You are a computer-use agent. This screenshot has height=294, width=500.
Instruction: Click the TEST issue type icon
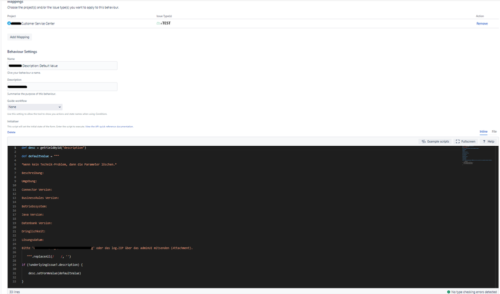[x=159, y=23]
